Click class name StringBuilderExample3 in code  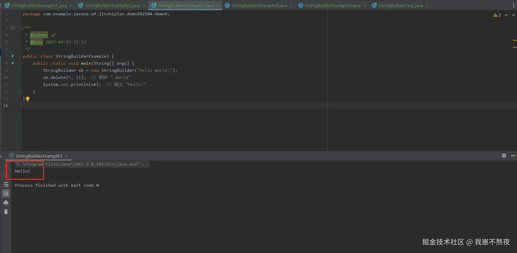coord(82,56)
